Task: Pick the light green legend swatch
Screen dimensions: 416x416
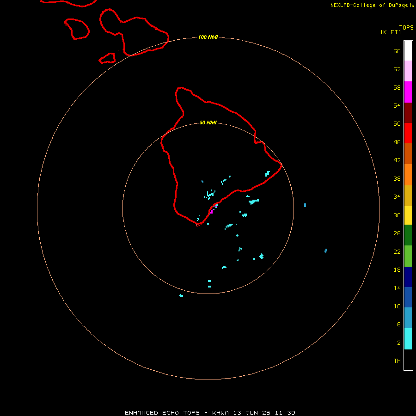Action: coord(408,256)
